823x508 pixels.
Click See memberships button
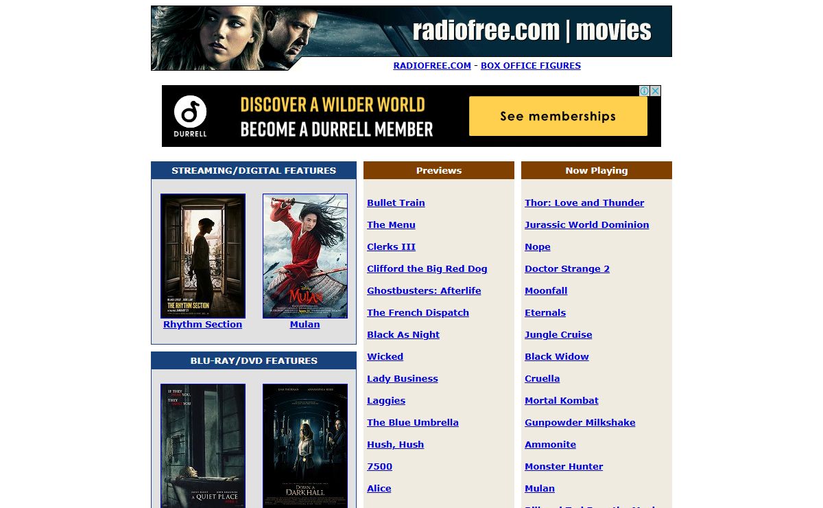[x=558, y=116]
